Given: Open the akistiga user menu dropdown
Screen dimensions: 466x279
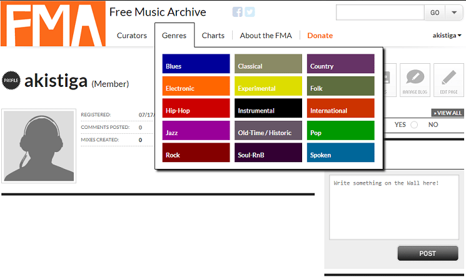Looking at the screenshot, I should tap(447, 36).
